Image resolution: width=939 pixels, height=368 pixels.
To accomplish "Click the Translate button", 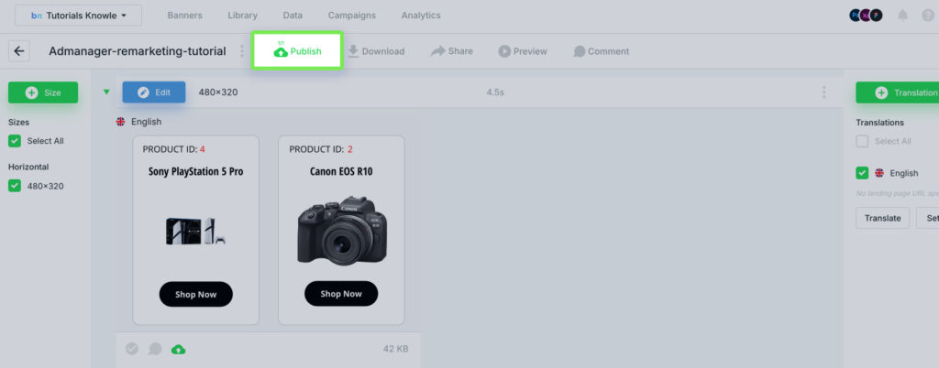I will [x=883, y=218].
